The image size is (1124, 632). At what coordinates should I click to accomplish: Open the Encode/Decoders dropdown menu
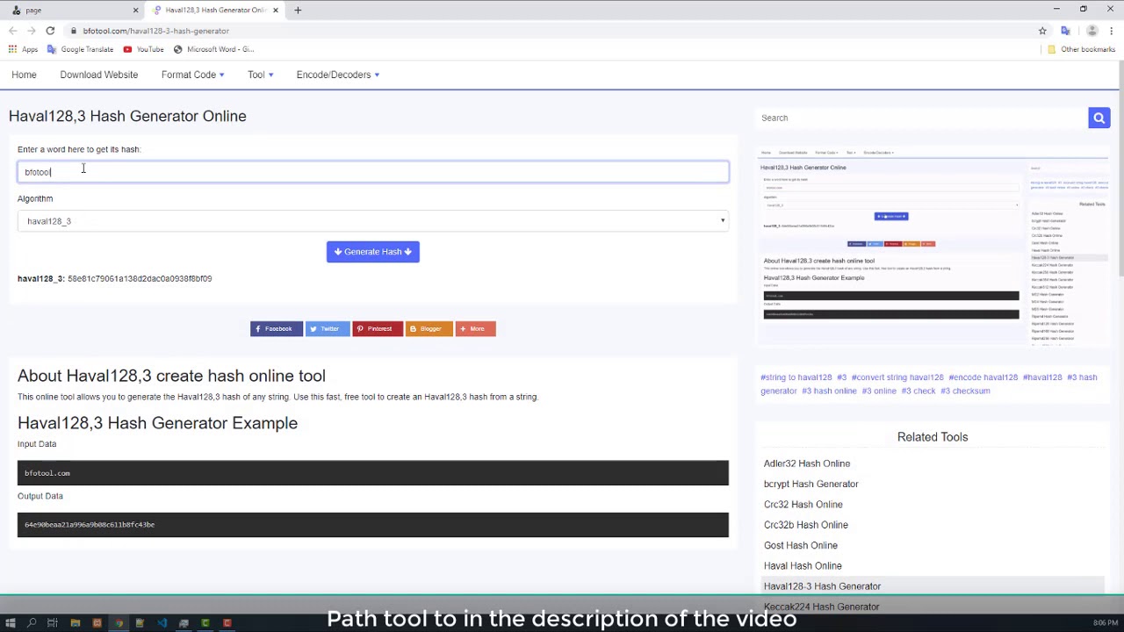pos(337,75)
